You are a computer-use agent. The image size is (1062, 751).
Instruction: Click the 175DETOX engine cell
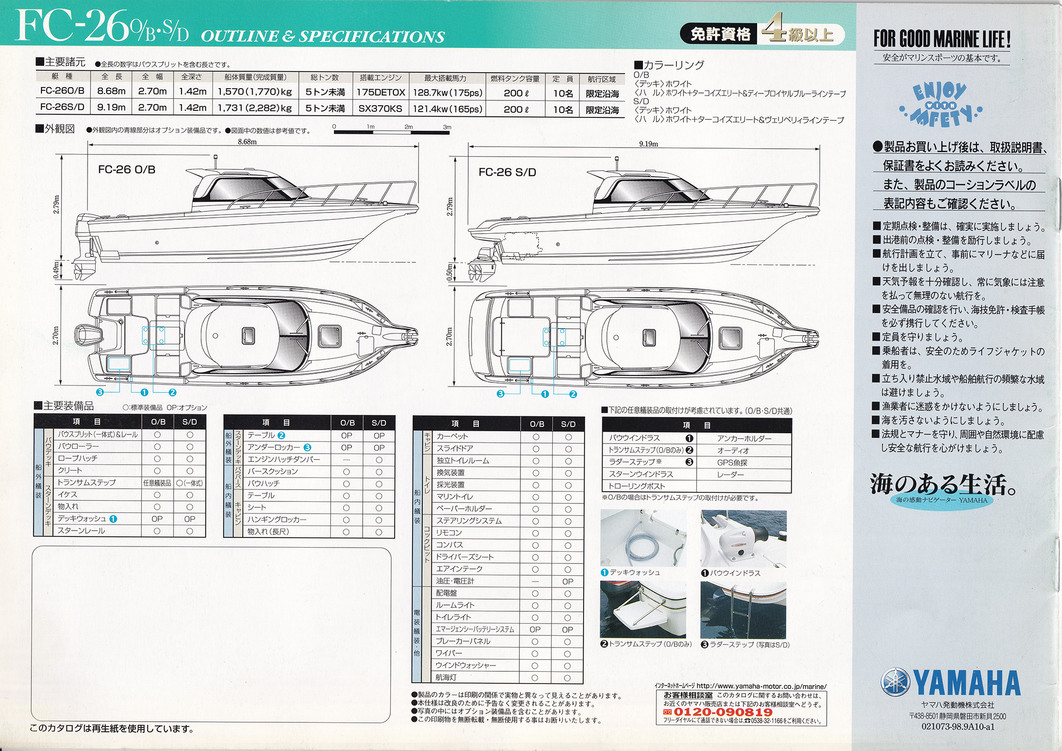380,92
